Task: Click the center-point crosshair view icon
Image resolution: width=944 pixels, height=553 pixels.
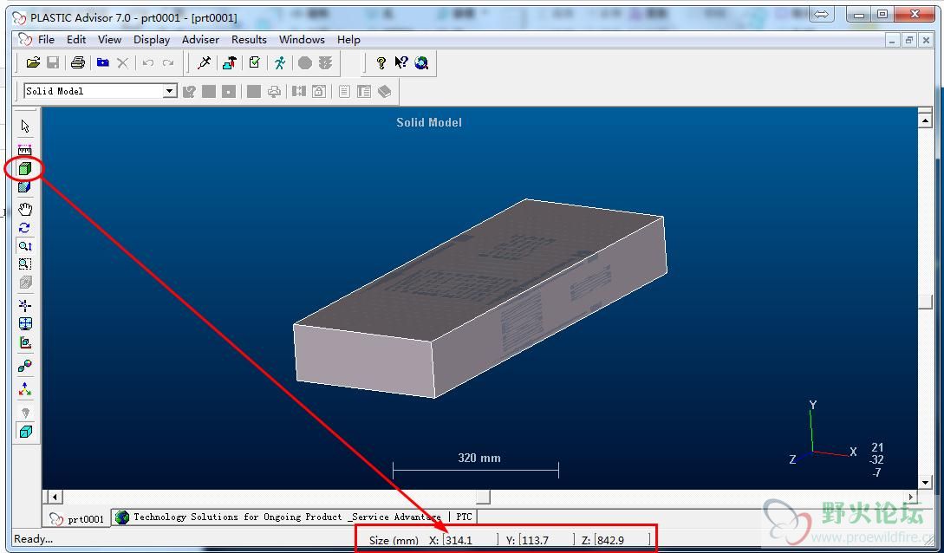Action: point(24,305)
